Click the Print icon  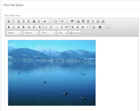(x=34, y=22)
